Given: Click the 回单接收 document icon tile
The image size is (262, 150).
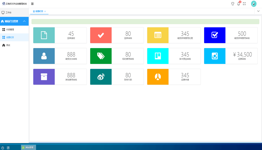Looking at the screenshot, I should tap(44, 35).
